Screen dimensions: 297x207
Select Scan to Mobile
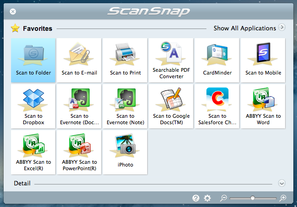(x=263, y=60)
